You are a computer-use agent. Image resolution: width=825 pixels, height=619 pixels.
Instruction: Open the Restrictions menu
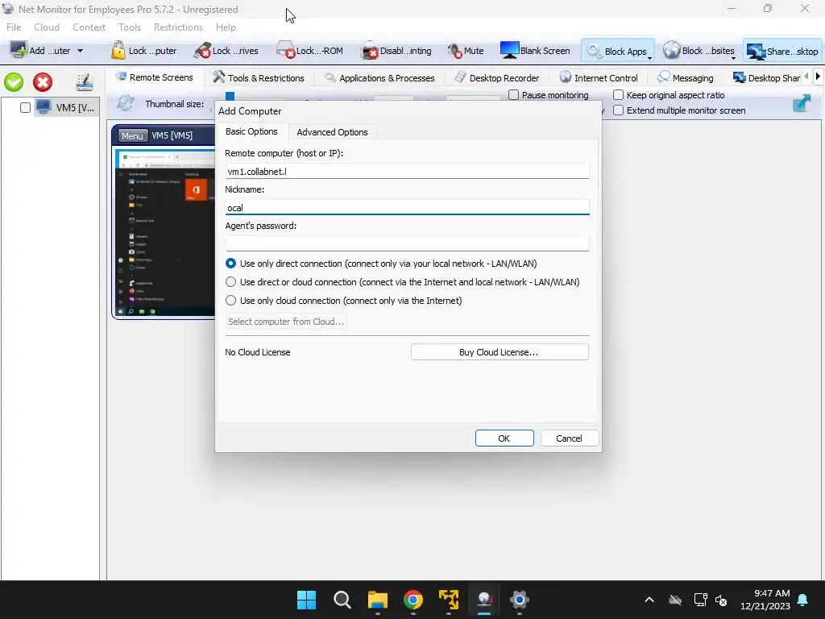point(178,27)
